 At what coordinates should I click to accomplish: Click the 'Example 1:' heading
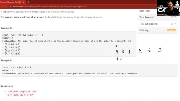point(6,28)
